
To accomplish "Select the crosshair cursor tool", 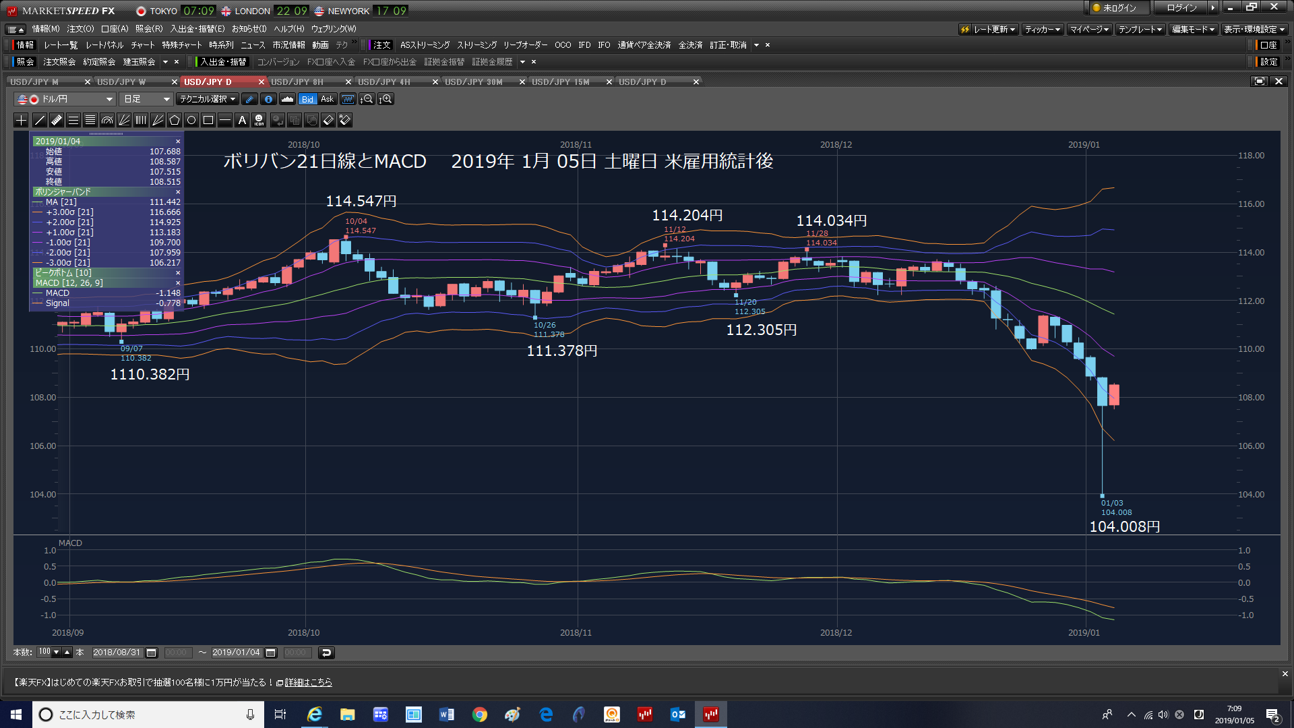I will 22,121.
